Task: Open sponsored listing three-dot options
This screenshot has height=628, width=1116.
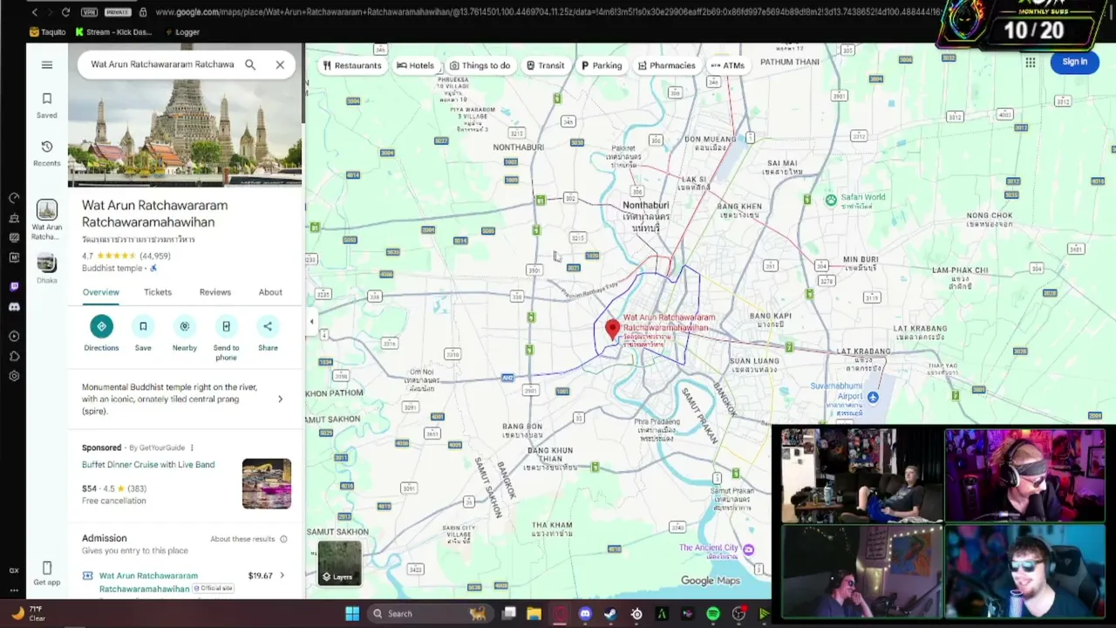Action: point(192,448)
